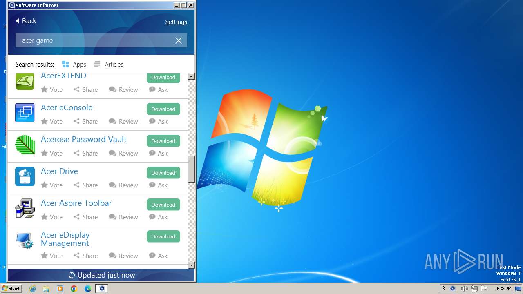Vote for Acer eConsole
The width and height of the screenshot is (523, 294).
click(51, 121)
